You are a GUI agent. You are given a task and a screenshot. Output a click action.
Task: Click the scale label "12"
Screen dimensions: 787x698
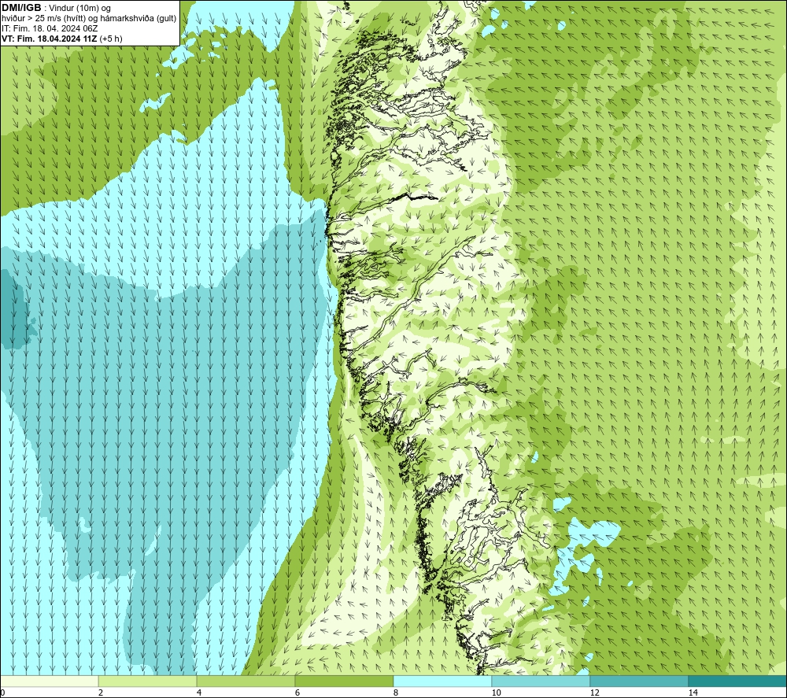[x=594, y=692]
